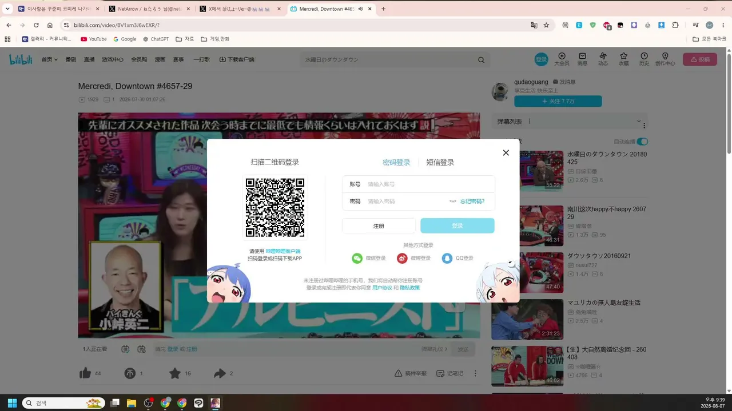Open the 游戏中心 header menu item
732x411 pixels.
click(113, 59)
